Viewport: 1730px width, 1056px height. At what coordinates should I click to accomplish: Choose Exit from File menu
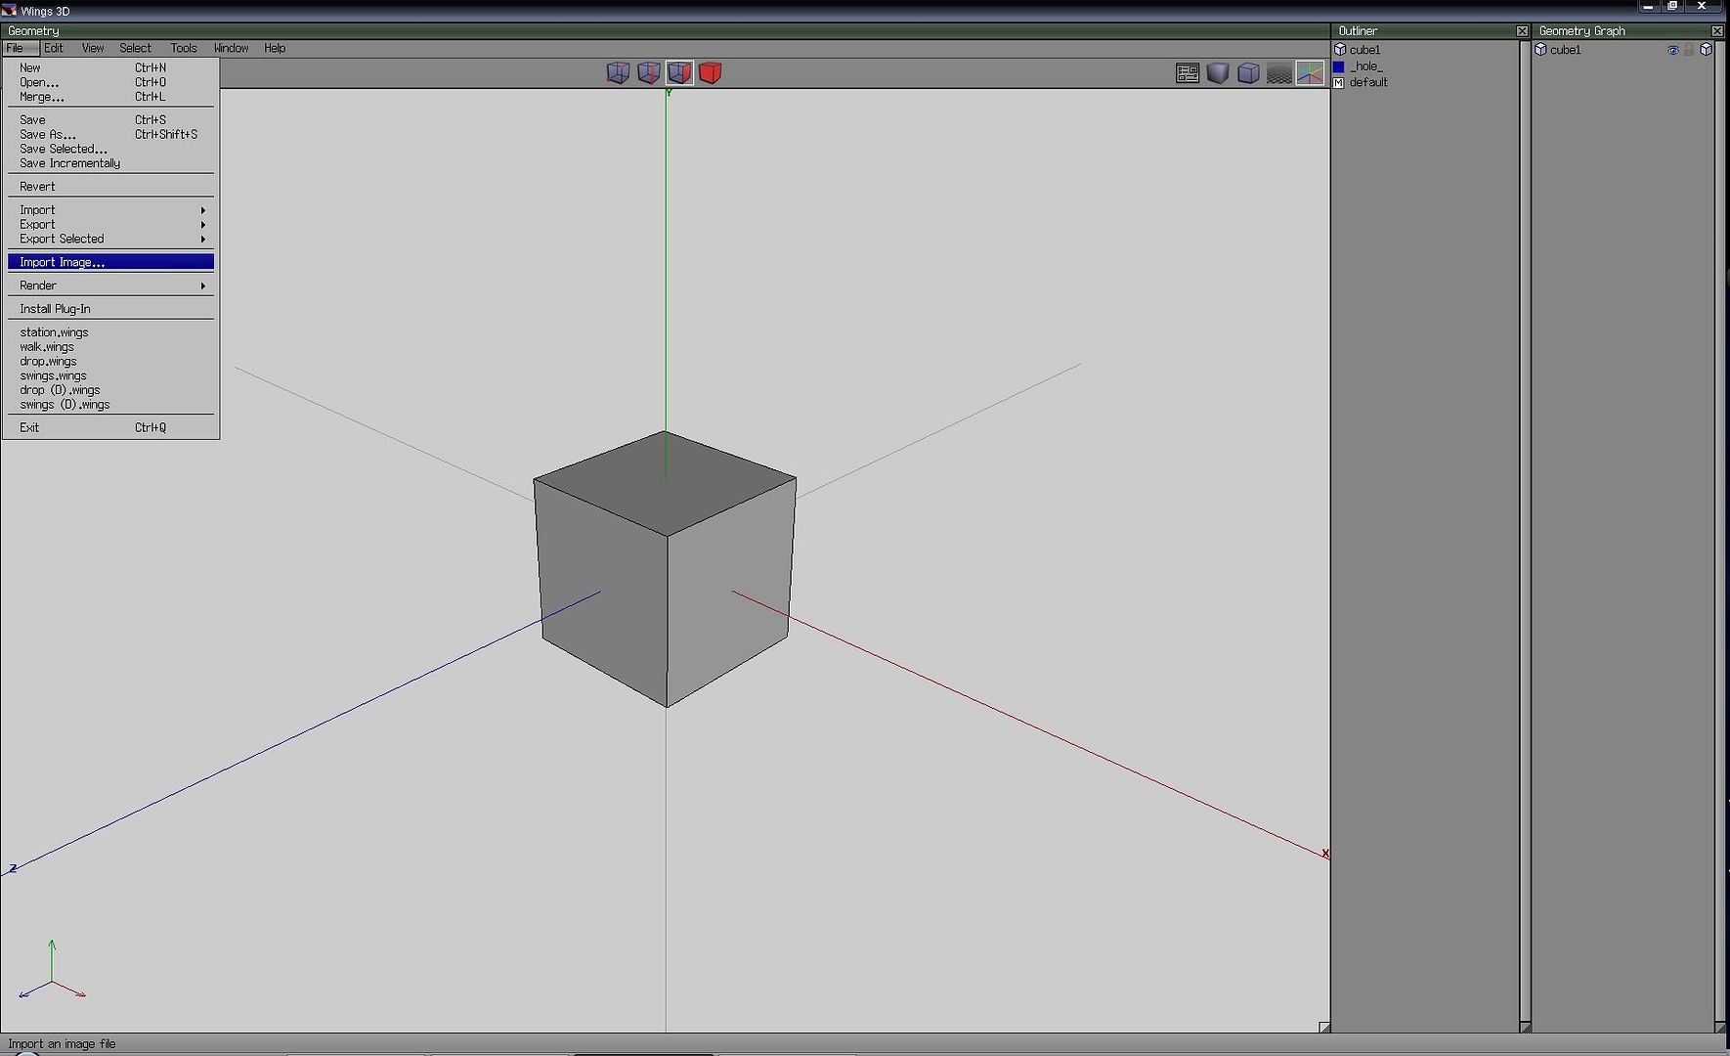(110, 428)
